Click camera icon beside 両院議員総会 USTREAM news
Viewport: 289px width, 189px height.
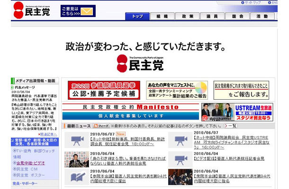180,140
